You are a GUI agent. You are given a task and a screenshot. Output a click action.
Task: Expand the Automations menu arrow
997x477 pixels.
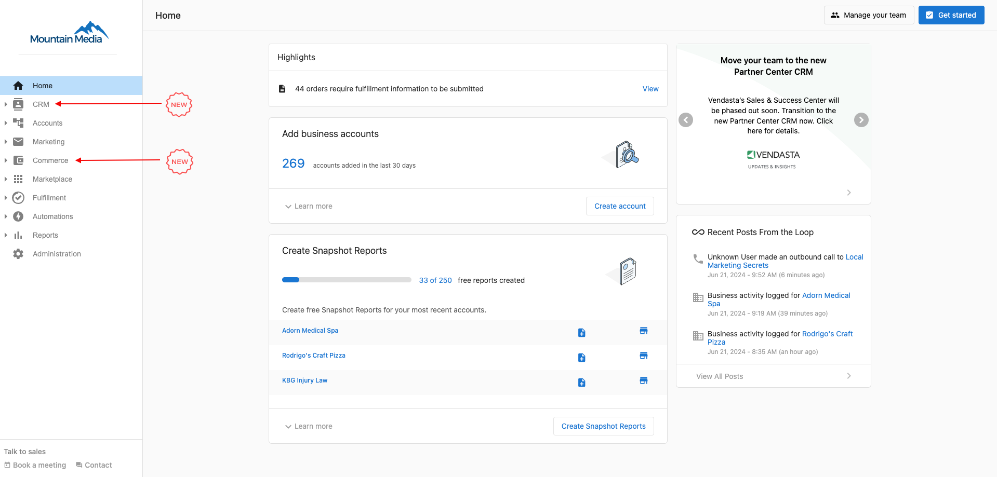(6, 216)
